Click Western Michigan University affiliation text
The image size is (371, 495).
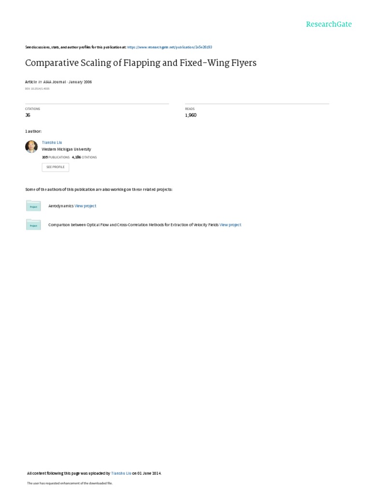coord(67,149)
